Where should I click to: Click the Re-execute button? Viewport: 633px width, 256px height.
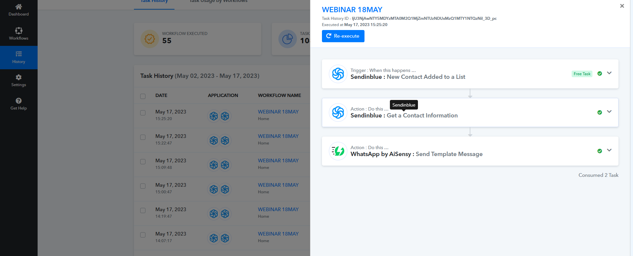343,36
